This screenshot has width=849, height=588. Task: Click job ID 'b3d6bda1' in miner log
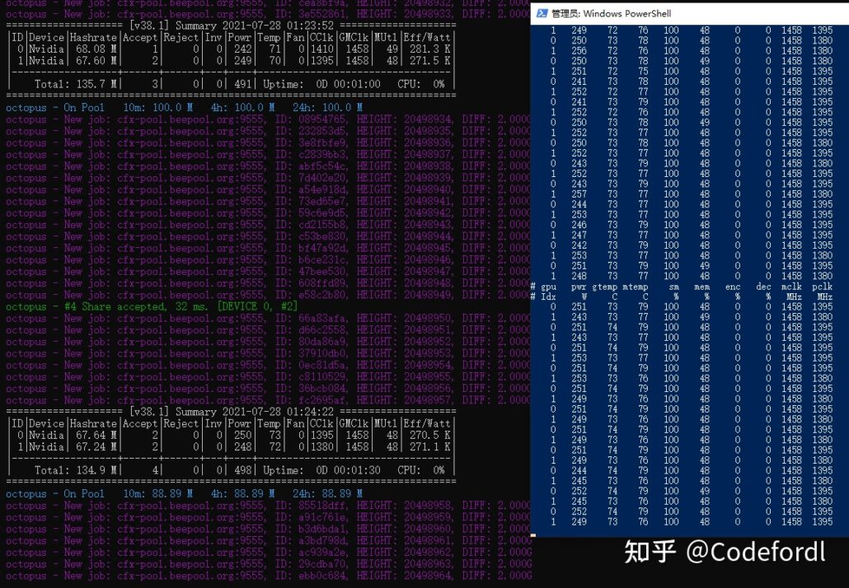pos(321,529)
